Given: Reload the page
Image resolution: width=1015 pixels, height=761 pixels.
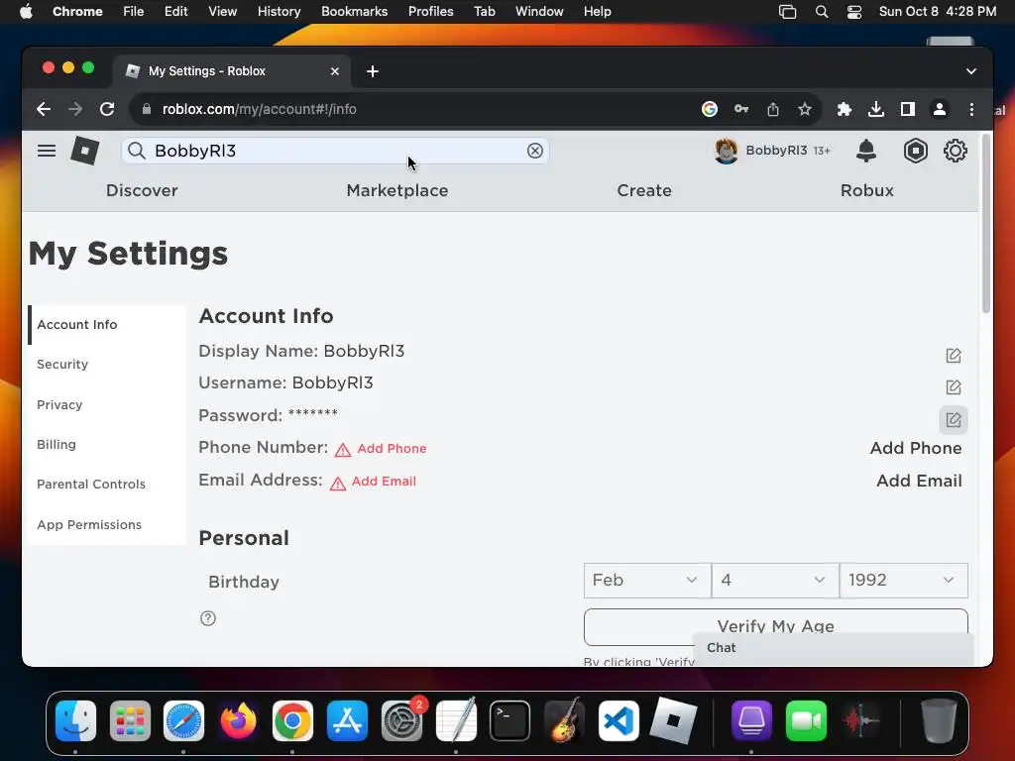Looking at the screenshot, I should click(x=107, y=109).
